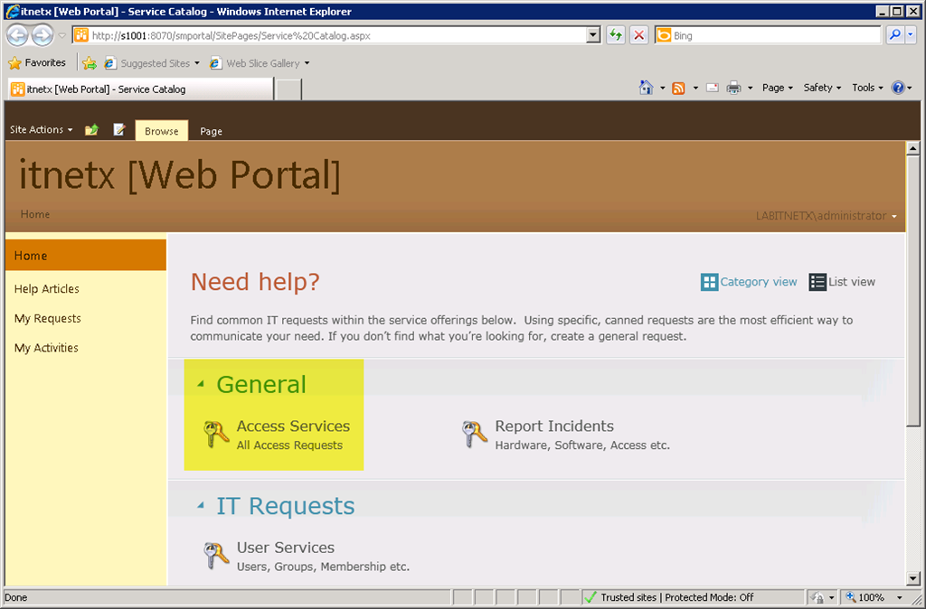The width and height of the screenshot is (926, 609).
Task: Switch to Category view icon
Action: tap(709, 282)
